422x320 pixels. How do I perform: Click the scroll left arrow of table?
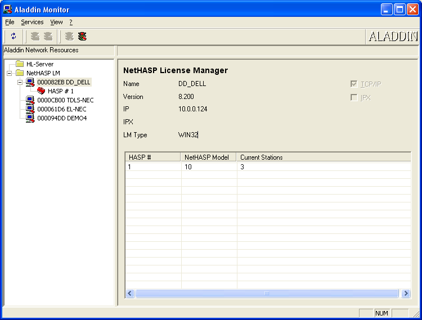130,293
